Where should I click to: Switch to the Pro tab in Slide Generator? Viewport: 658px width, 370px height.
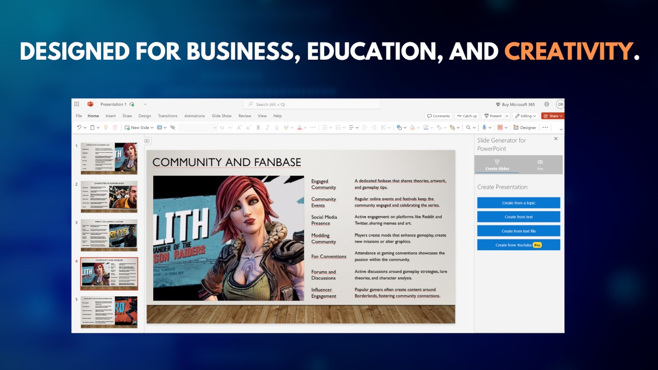[540, 165]
